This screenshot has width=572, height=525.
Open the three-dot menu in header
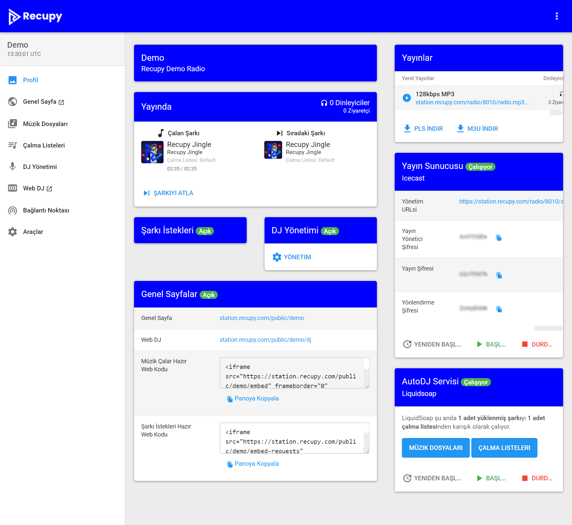click(557, 16)
